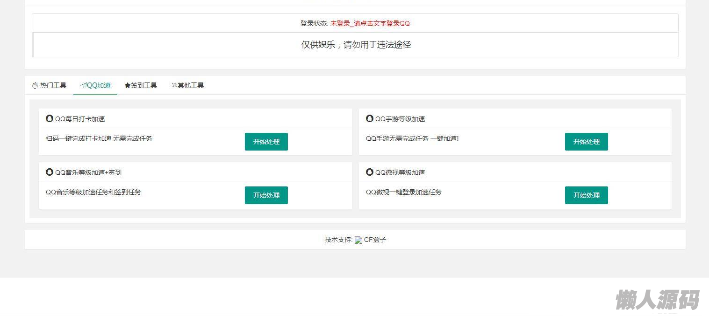
Task: Click the red 未登录 login QQ link
Action: (370, 23)
